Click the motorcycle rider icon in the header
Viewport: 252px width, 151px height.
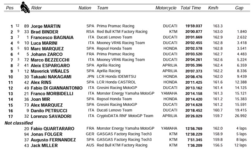pos(25,7)
